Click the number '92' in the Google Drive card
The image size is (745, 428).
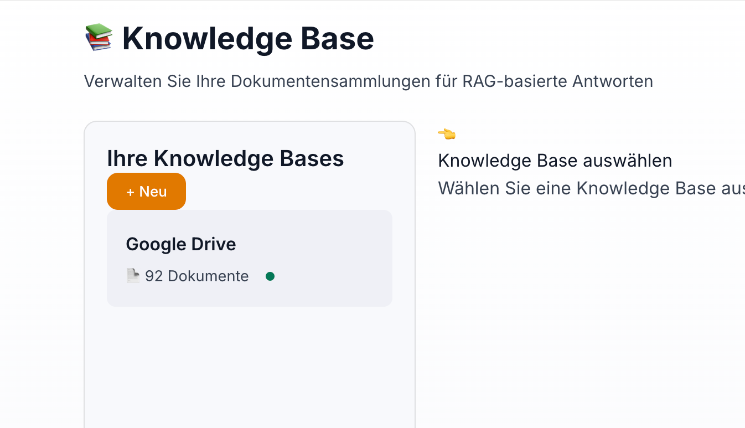(154, 276)
